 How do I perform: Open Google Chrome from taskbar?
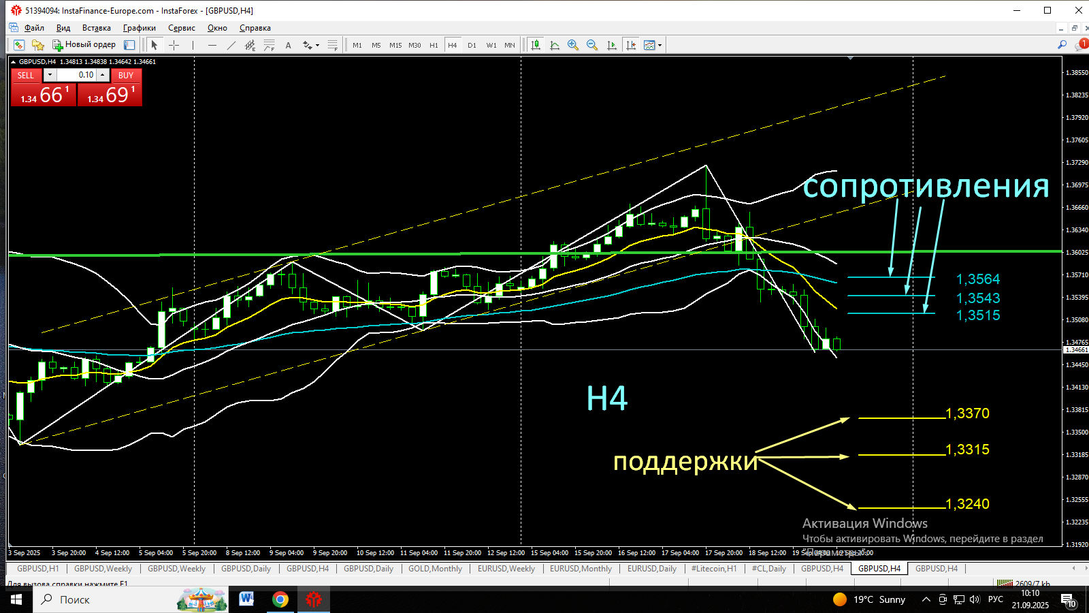(x=280, y=599)
